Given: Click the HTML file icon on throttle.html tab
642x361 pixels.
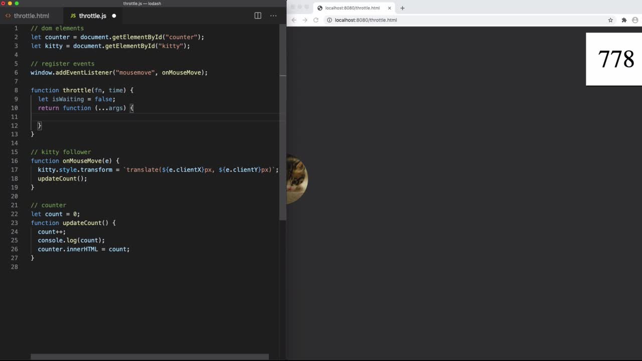Looking at the screenshot, I should pos(8,16).
